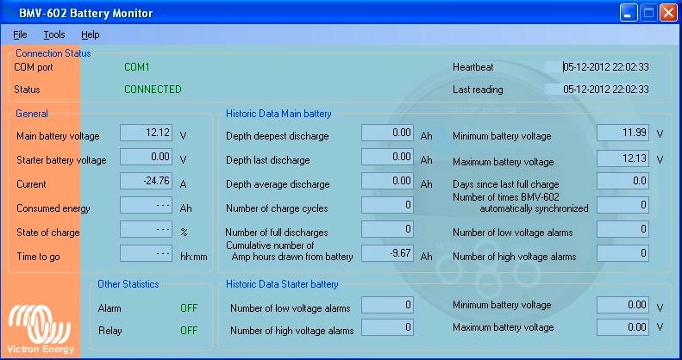Click main battery low voltage alarms count field

pyautogui.click(x=623, y=229)
